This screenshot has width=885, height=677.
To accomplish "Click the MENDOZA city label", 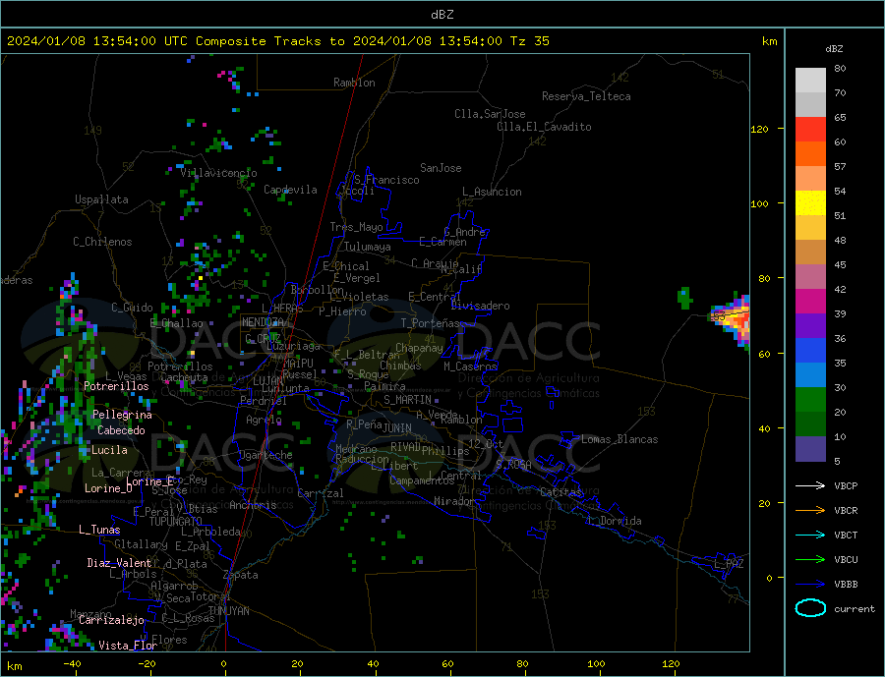I will [264, 322].
